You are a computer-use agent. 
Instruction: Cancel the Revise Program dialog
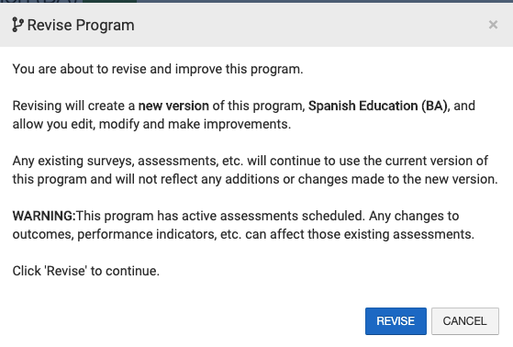coord(465,321)
